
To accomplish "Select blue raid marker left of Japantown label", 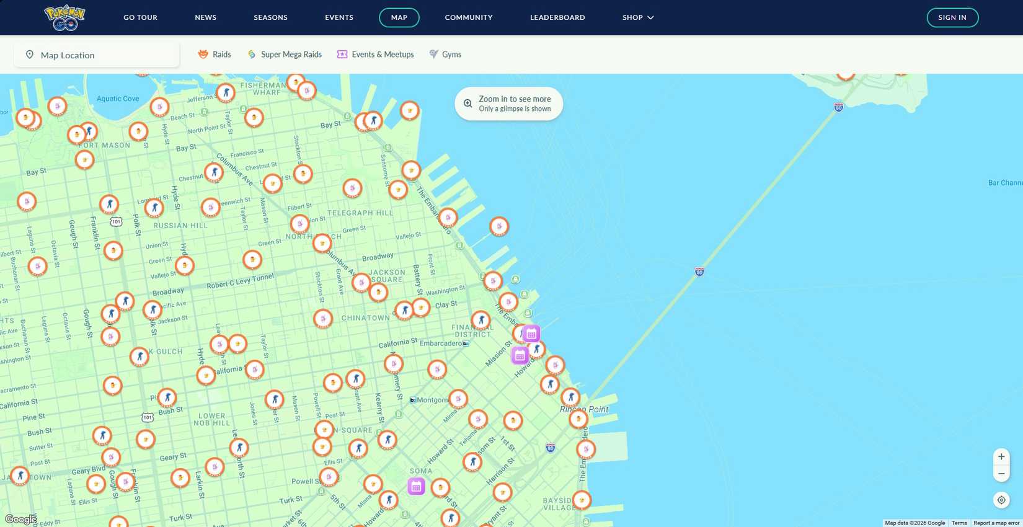I will tap(20, 476).
